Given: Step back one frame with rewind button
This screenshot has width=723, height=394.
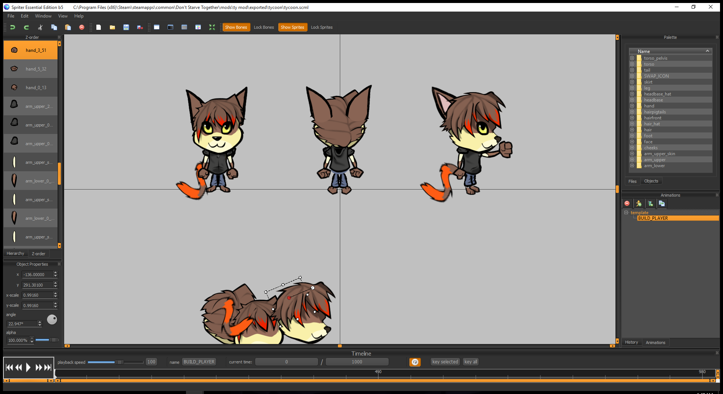Looking at the screenshot, I should click(19, 368).
